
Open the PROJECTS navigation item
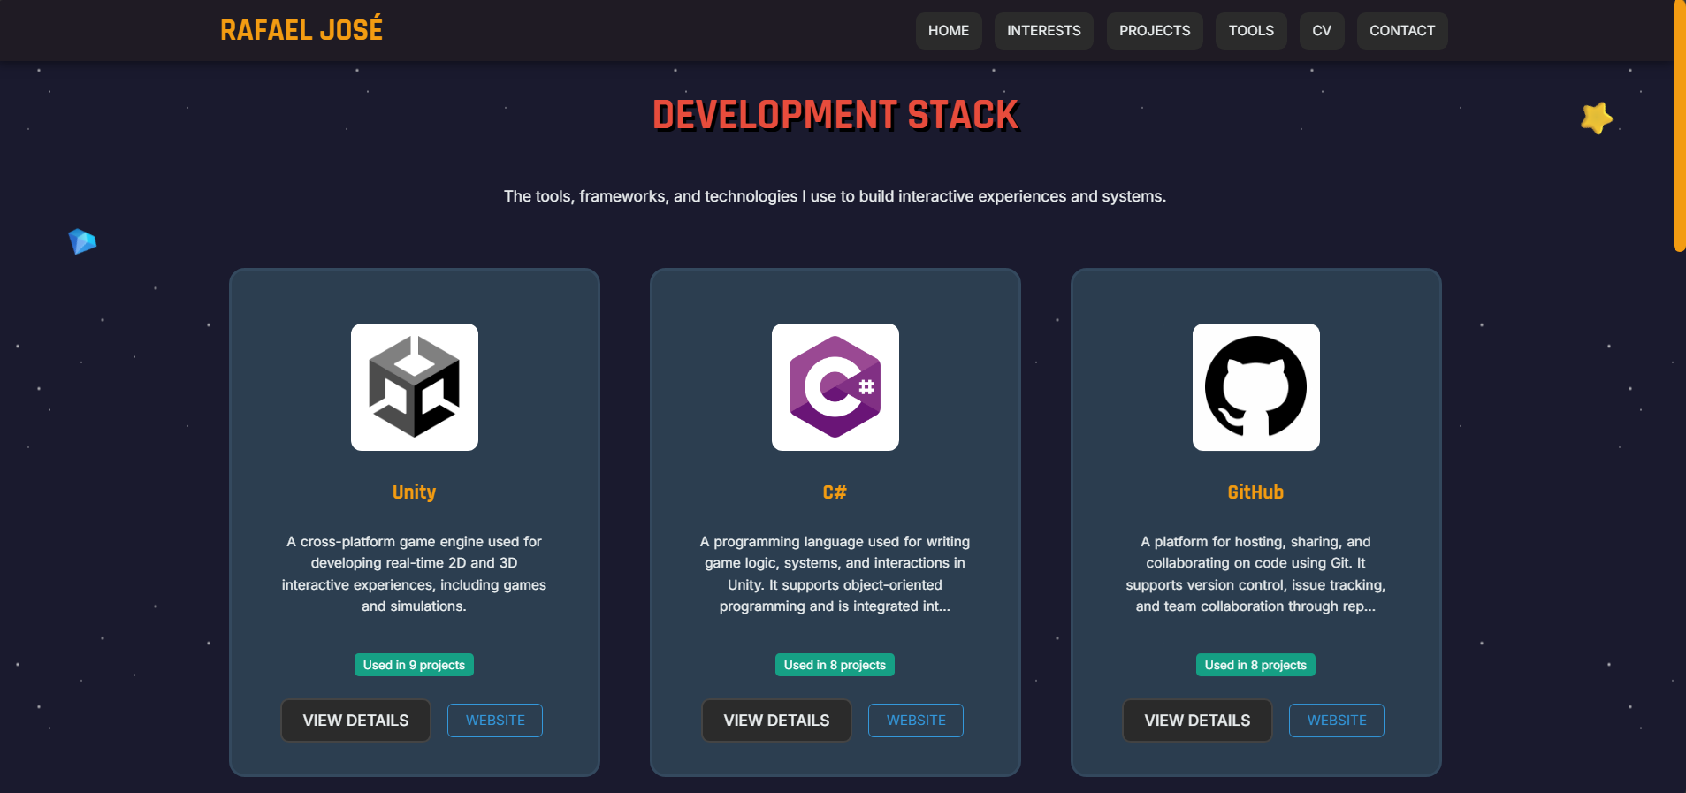[1155, 31]
